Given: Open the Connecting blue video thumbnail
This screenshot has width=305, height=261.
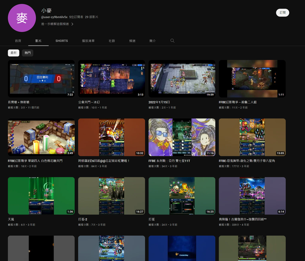Looking at the screenshot, I should [182, 249].
